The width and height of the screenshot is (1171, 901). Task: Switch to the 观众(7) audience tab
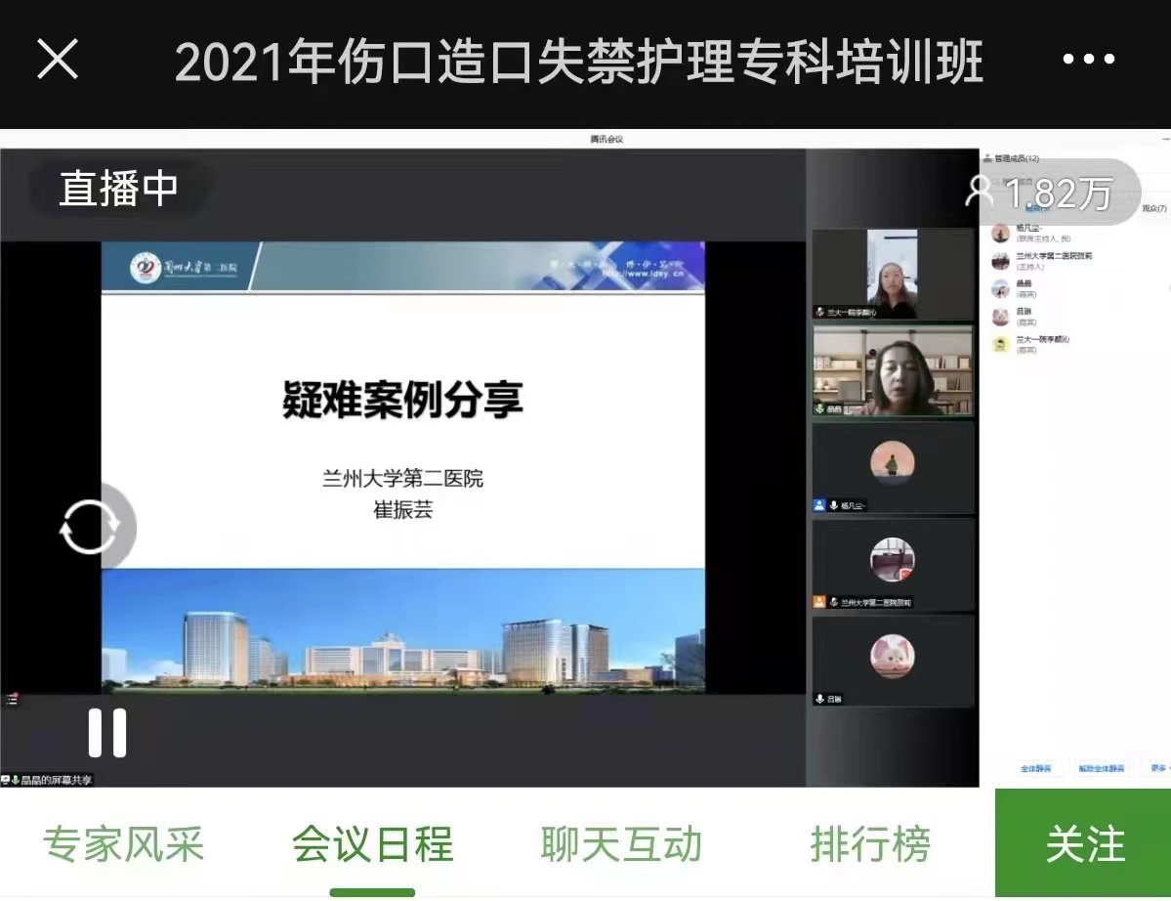(1153, 208)
